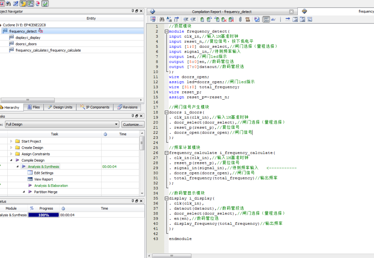Screen dimensions: 374x258
Task: Click the Find binoculars icon in editor toolbar
Action: [x=162, y=19]
